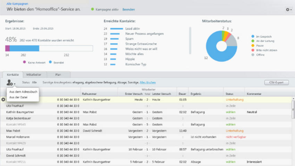Click the purple 'Keine Antwort' legend dot

[x=24, y=62]
